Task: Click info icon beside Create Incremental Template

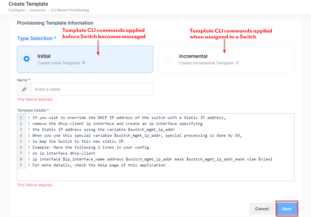Action: click(237, 63)
